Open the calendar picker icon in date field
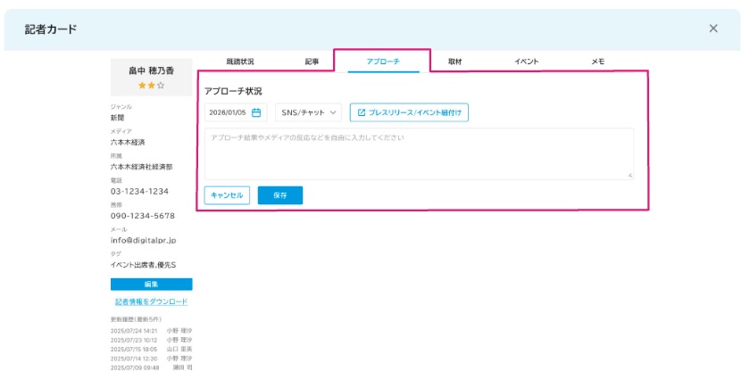This screenshot has width=750, height=388. [256, 113]
